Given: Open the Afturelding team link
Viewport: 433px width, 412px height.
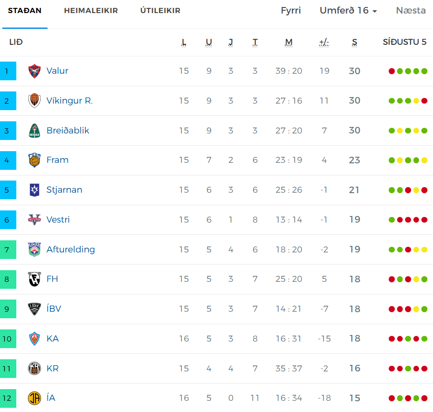Looking at the screenshot, I should click(71, 250).
